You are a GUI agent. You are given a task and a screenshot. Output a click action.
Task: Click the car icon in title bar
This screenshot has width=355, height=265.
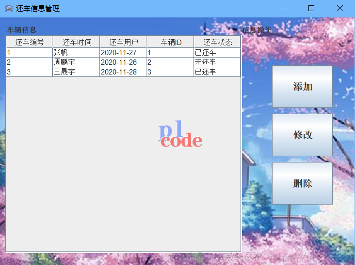9,9
